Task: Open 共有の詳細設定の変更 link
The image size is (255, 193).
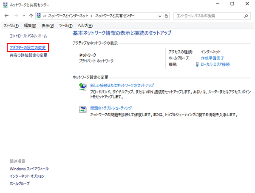Action: tap(28, 55)
